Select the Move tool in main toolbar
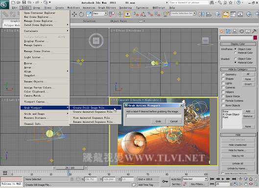The width and height of the screenshot is (259, 188). pos(74,15)
